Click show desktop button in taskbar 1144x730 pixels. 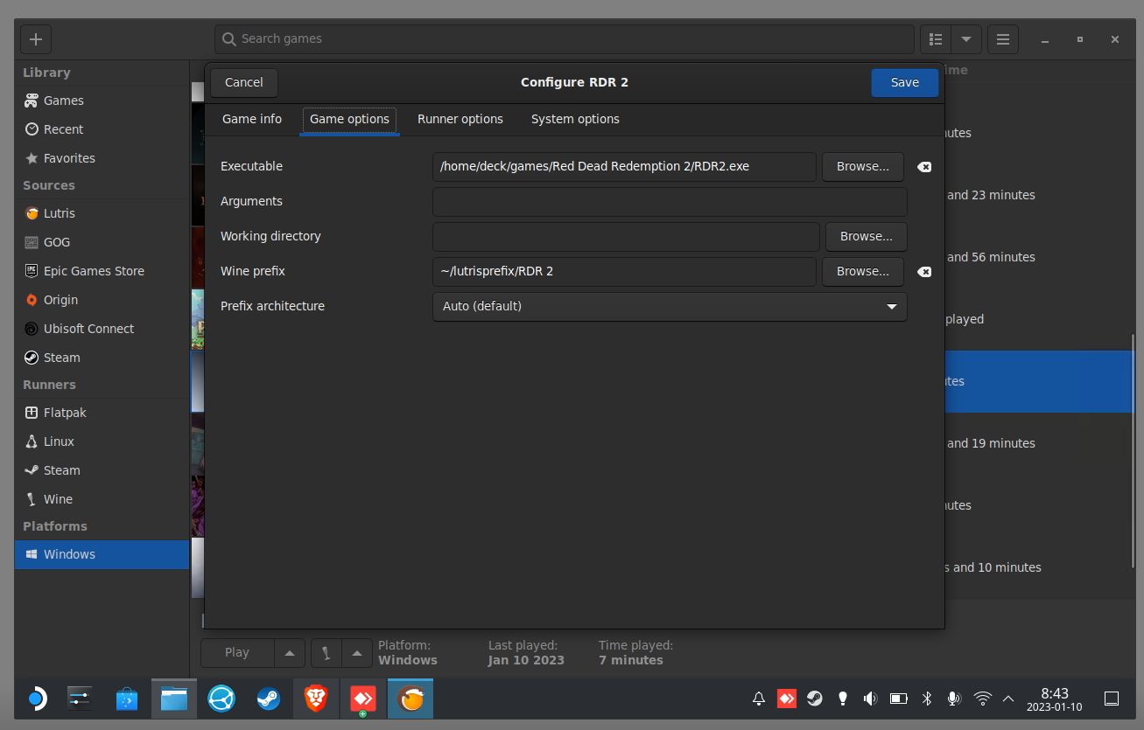click(1112, 699)
